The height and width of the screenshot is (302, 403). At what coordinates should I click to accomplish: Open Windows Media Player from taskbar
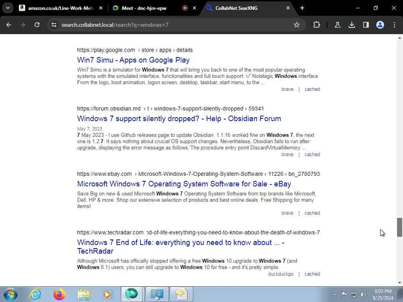click(x=107, y=294)
